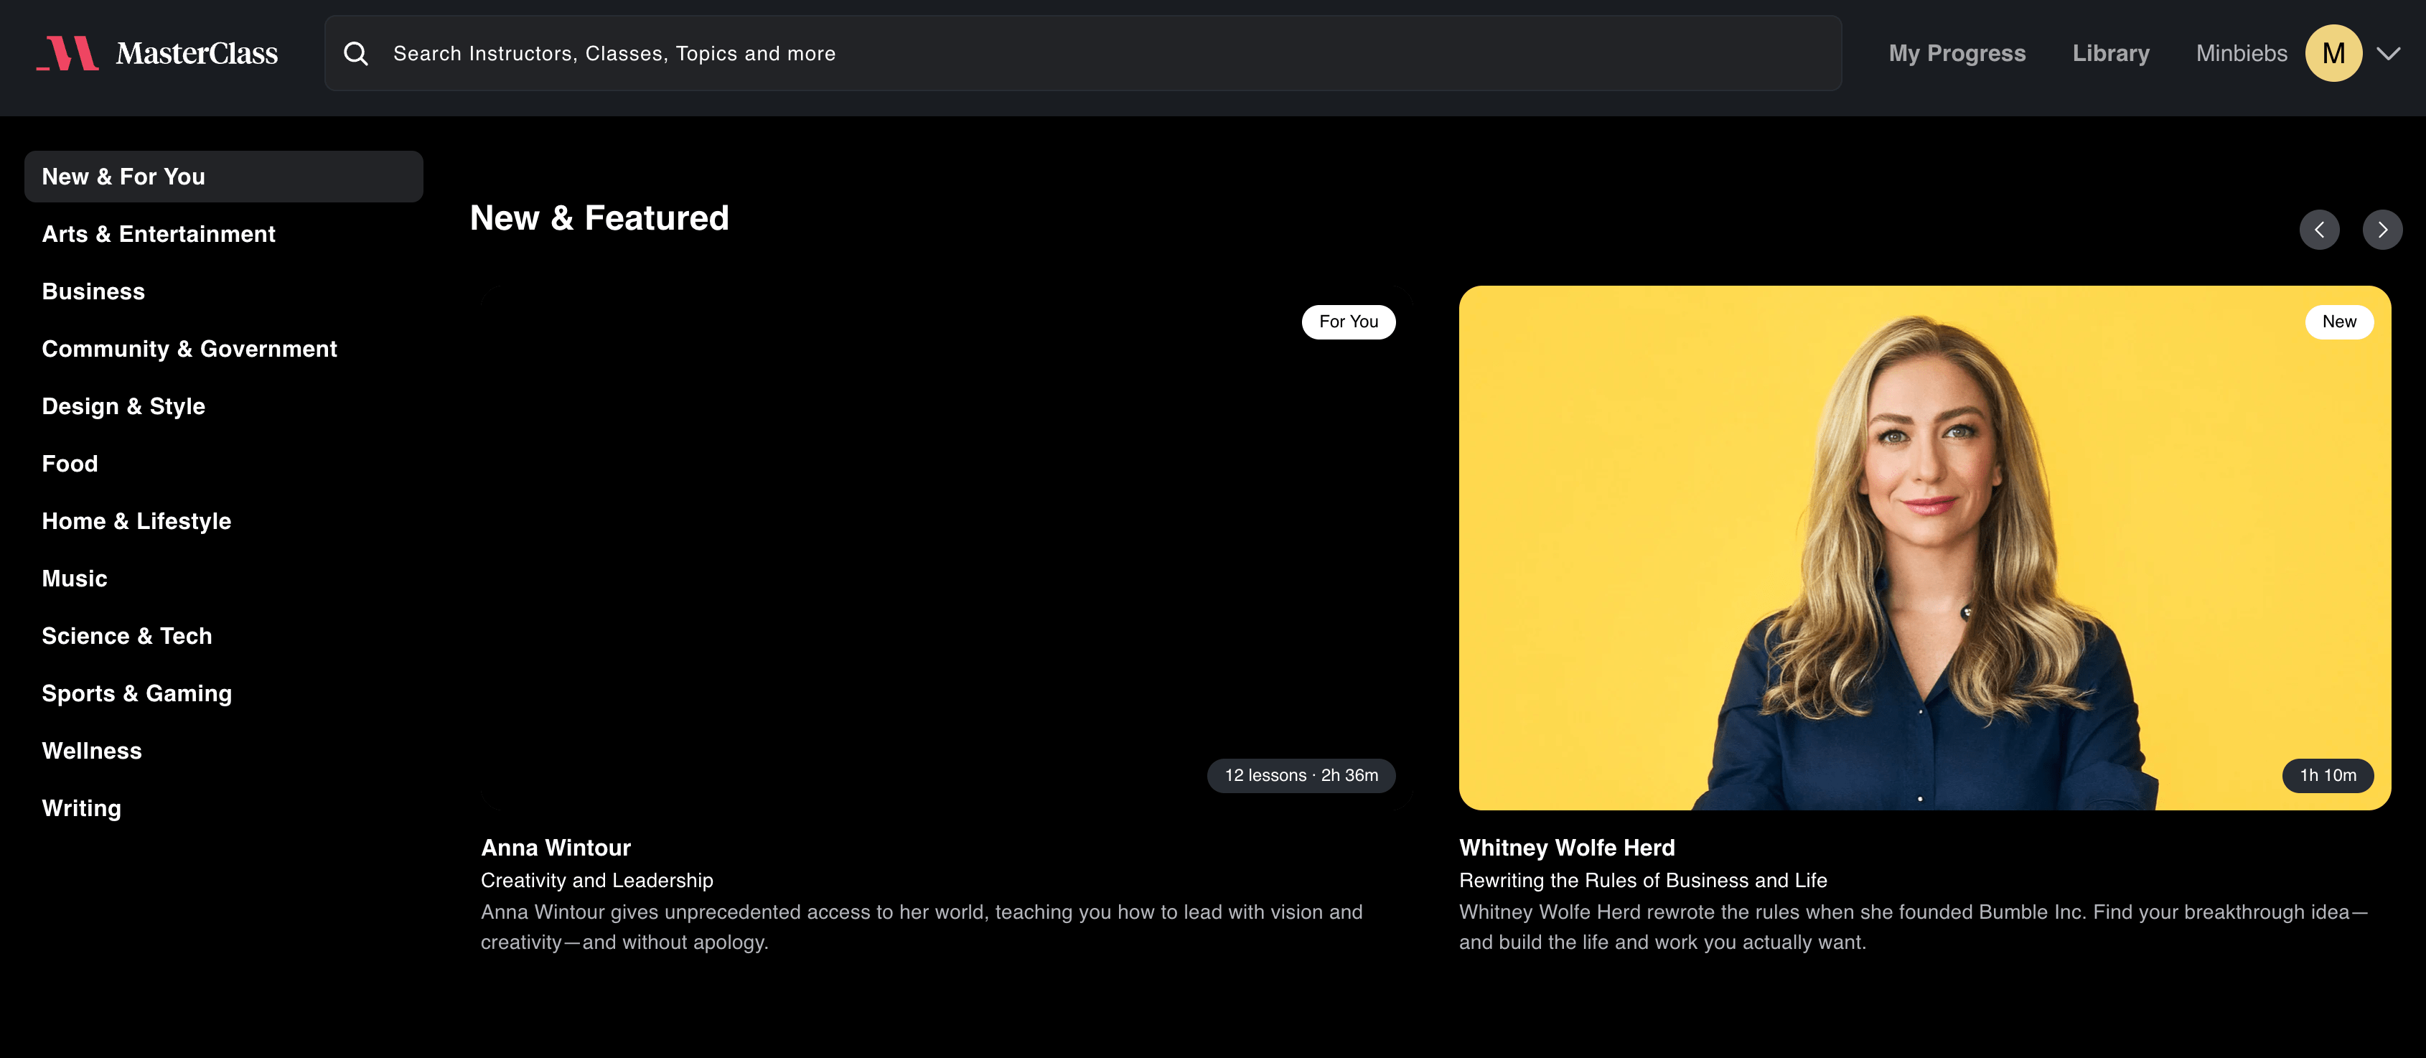This screenshot has height=1058, width=2426.
Task: Click the New & Featured heading
Action: [599, 217]
